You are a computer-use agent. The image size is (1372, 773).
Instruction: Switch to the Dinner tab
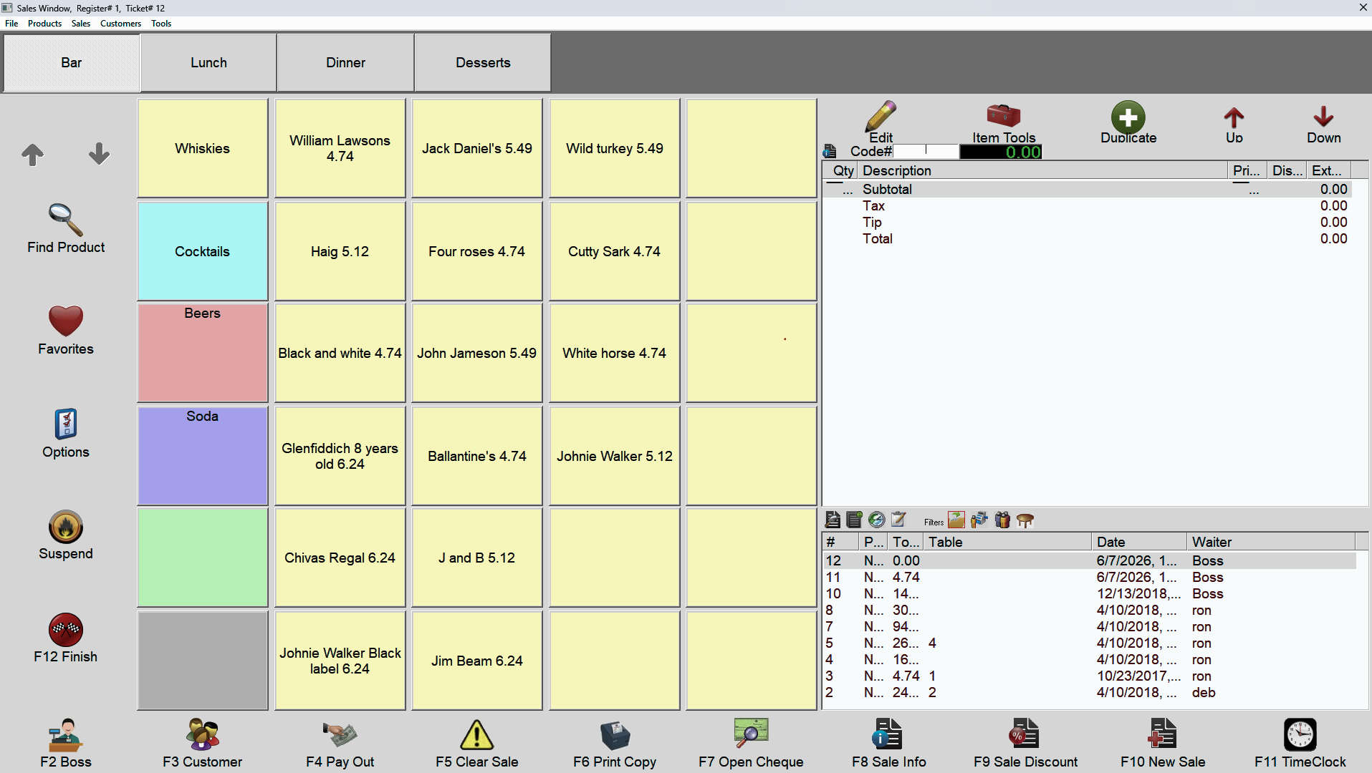345,63
